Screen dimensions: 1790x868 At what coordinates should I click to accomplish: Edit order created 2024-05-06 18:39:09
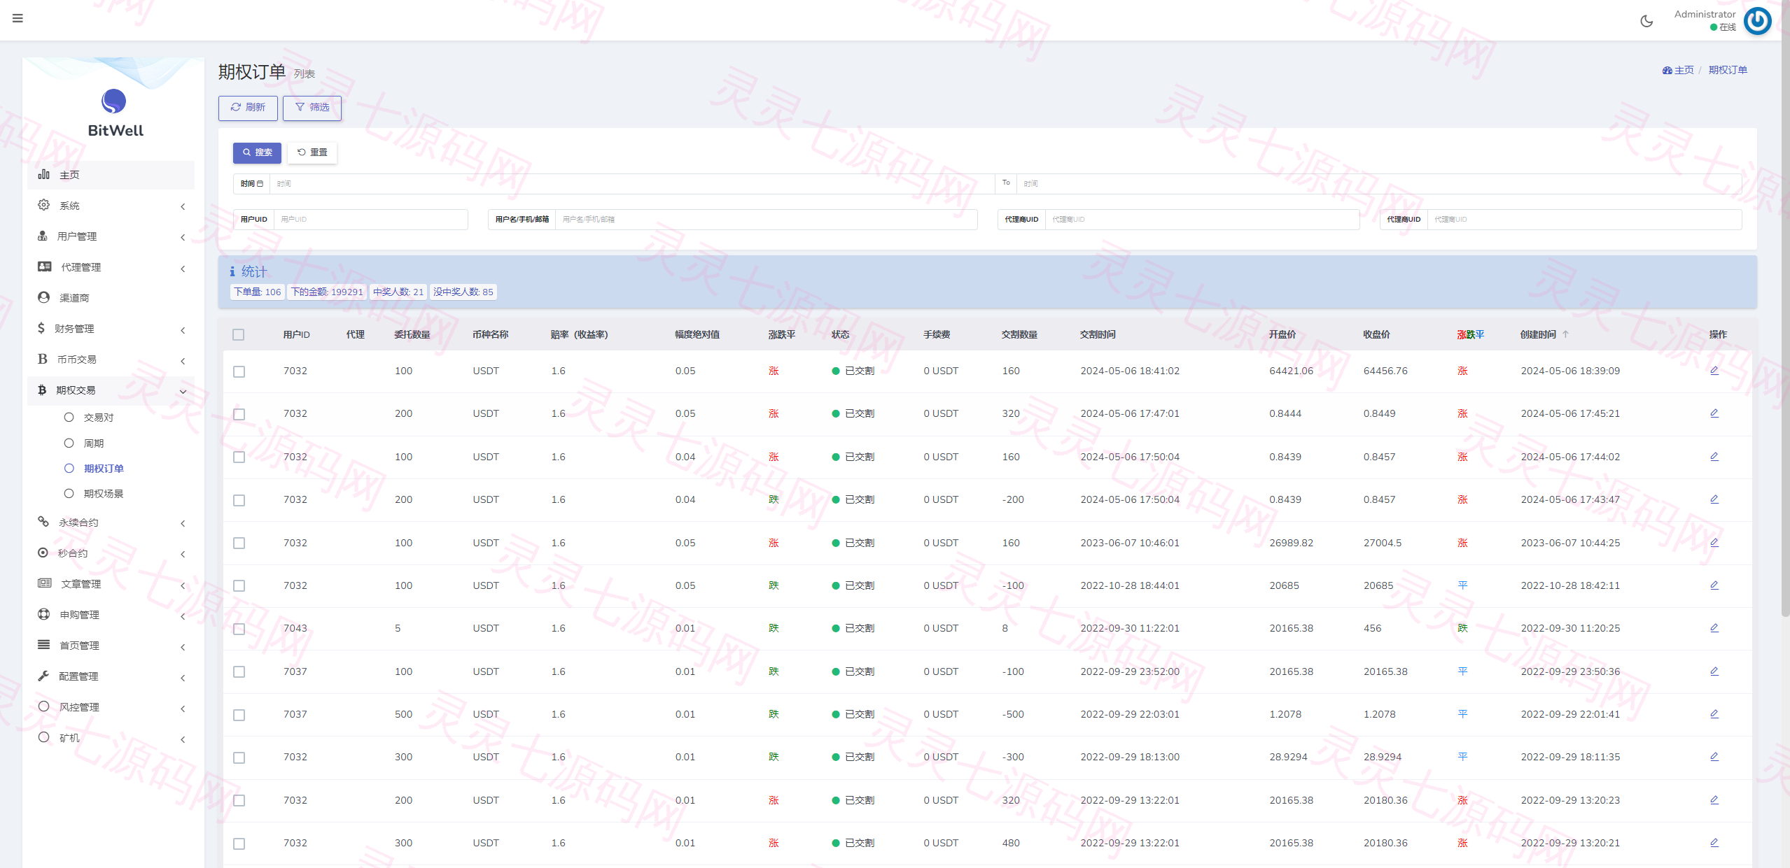1714,371
